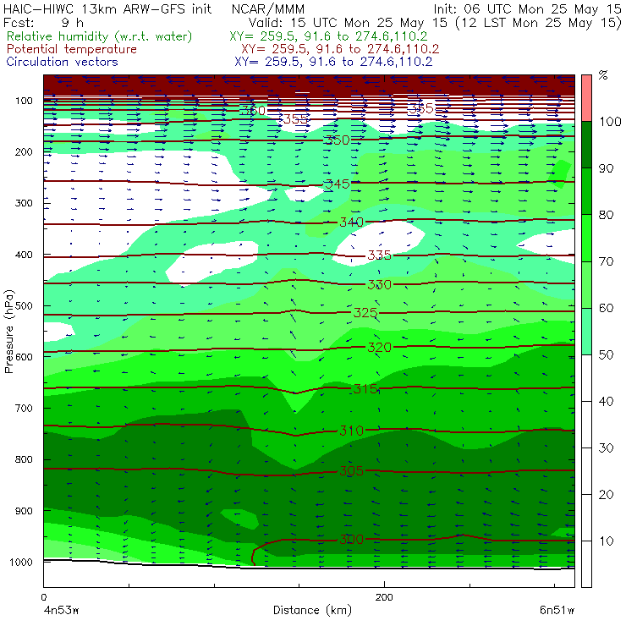The width and height of the screenshot is (626, 626).
Task: Click the colorbar '100' value label
Action: coord(611,122)
